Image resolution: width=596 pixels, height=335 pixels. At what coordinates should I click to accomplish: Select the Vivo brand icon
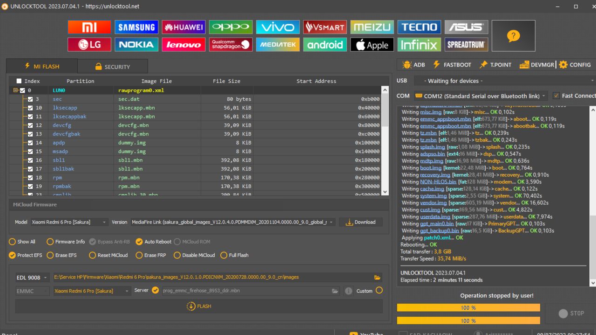(x=278, y=27)
